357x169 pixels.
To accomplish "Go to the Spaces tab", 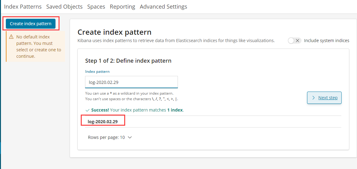I will tap(96, 6).
